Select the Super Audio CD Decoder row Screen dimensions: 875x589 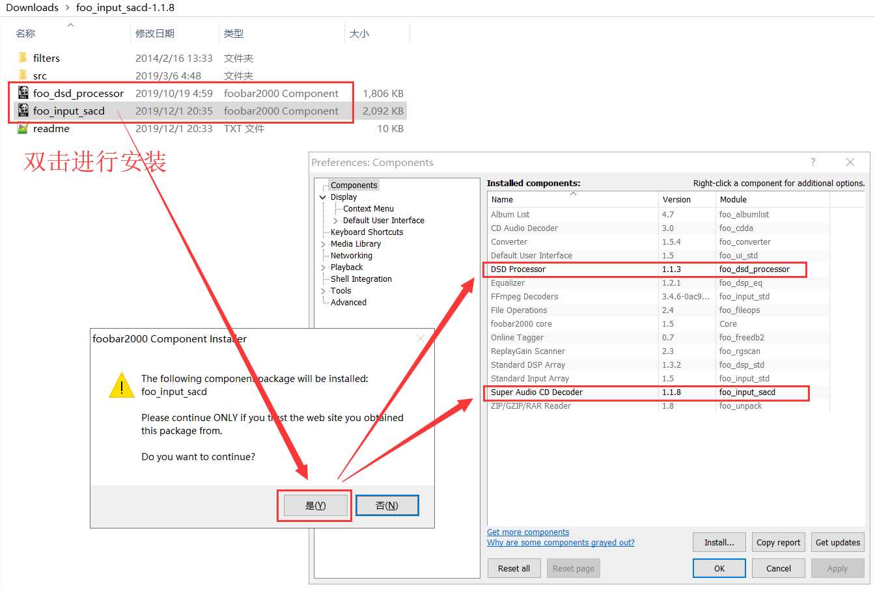coord(658,392)
